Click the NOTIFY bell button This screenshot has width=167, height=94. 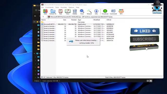[x=144, y=47]
